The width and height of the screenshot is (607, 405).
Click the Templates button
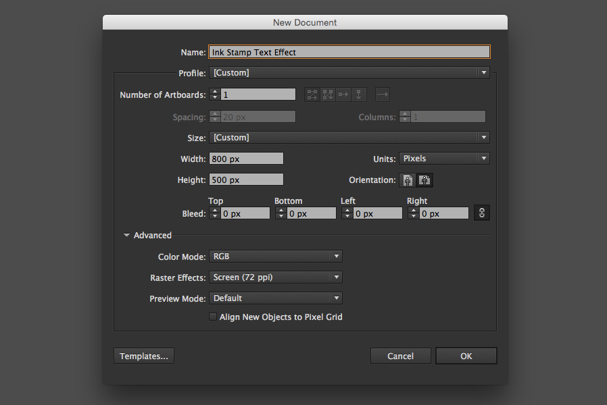[x=143, y=356]
